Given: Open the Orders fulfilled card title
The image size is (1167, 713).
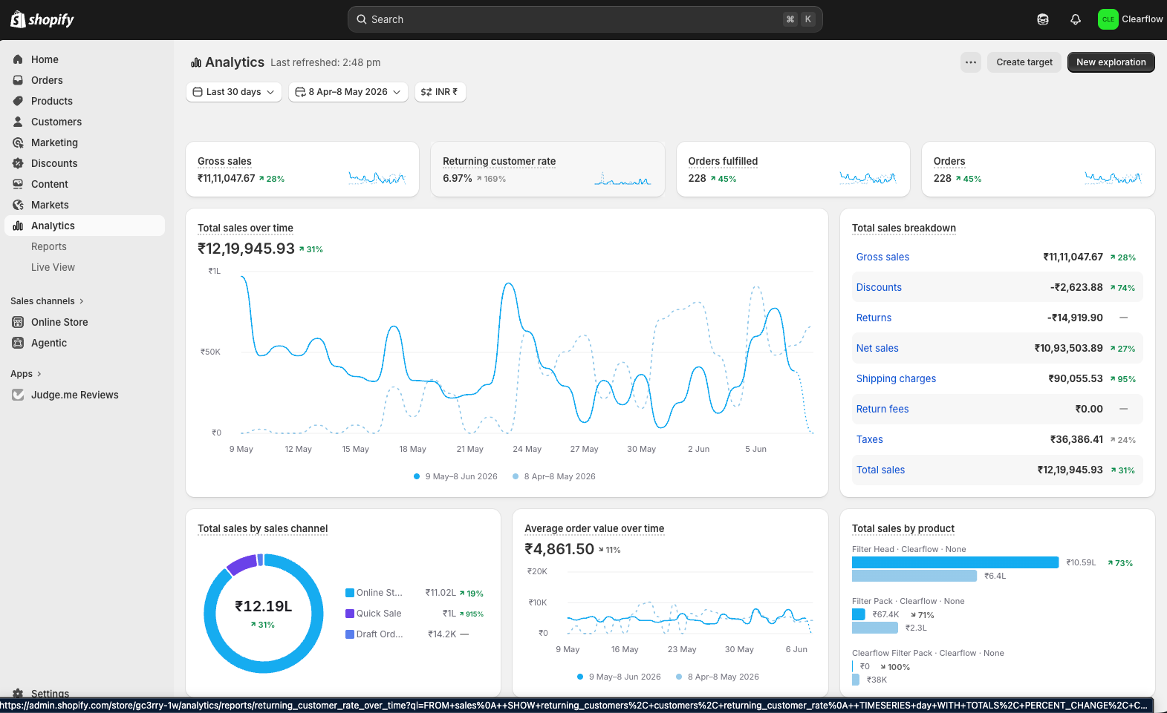Looking at the screenshot, I should [723, 161].
